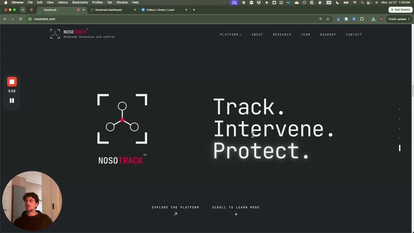The height and width of the screenshot is (233, 414).
Task: Open the Profiles menu
Action: pos(97,2)
